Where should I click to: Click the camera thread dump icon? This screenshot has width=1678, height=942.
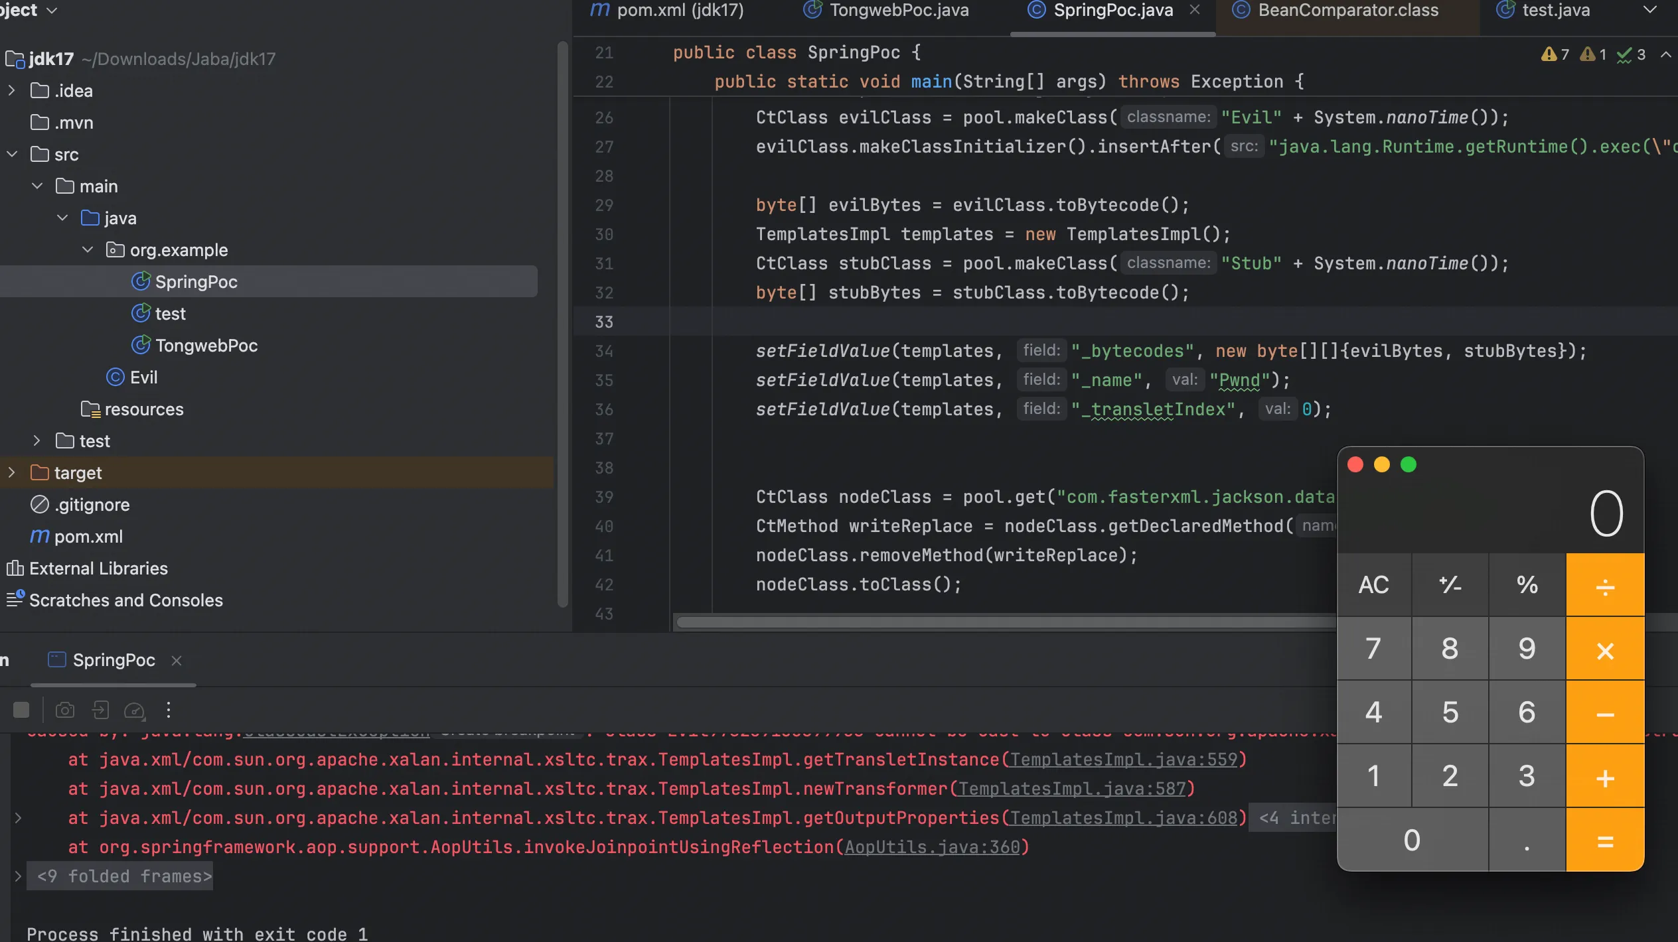[x=64, y=710]
